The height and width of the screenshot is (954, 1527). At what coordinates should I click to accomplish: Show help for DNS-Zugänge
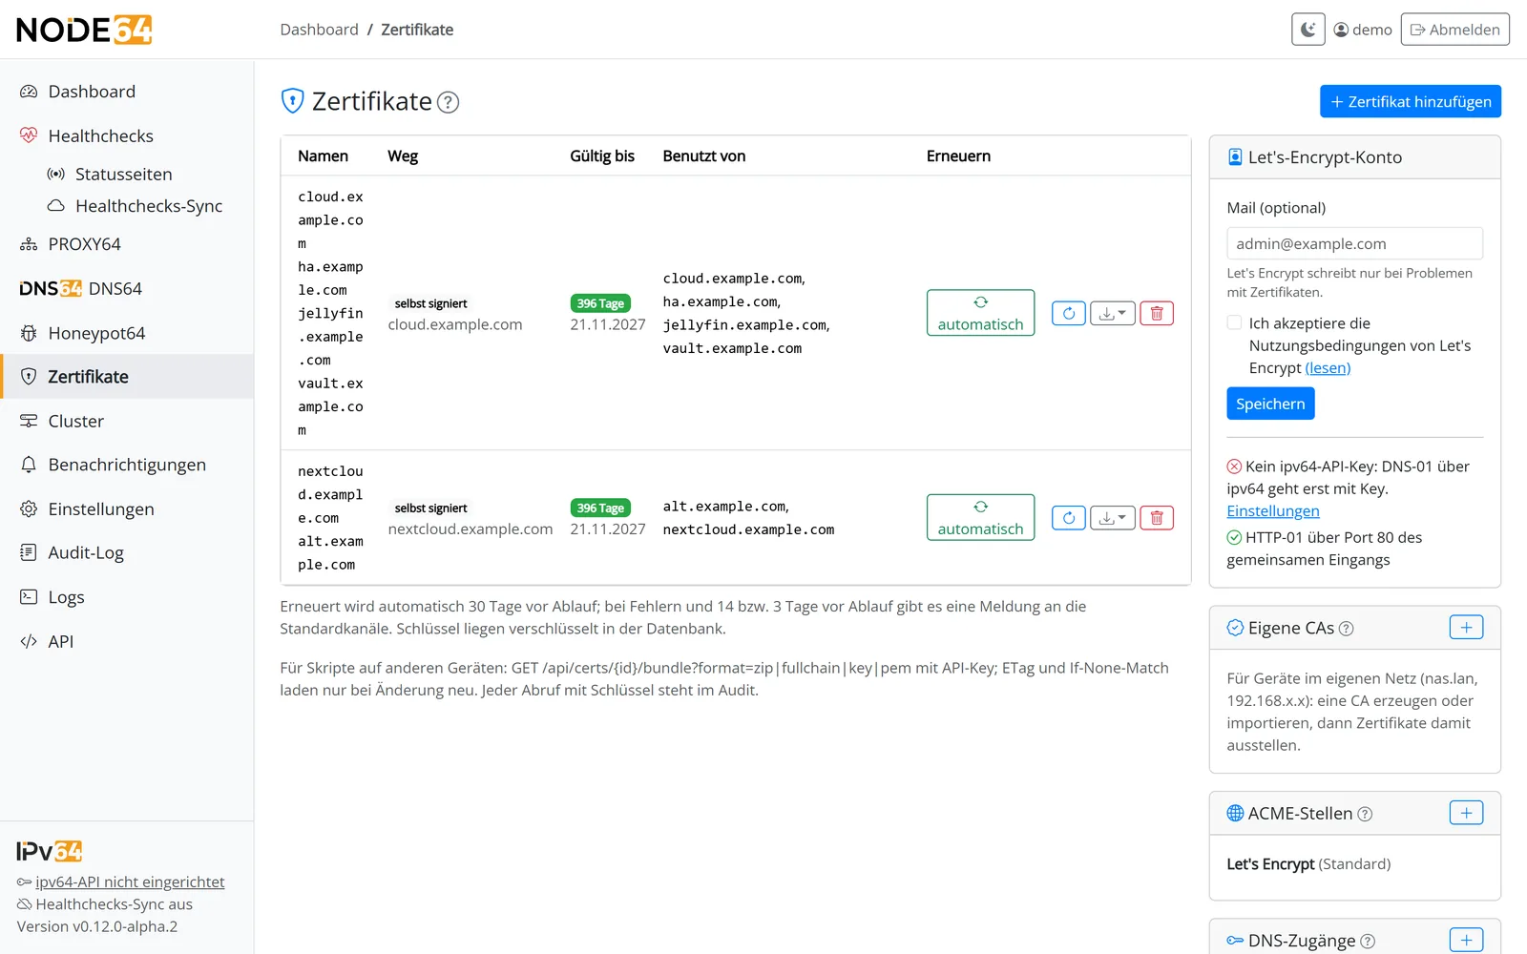1368,942
